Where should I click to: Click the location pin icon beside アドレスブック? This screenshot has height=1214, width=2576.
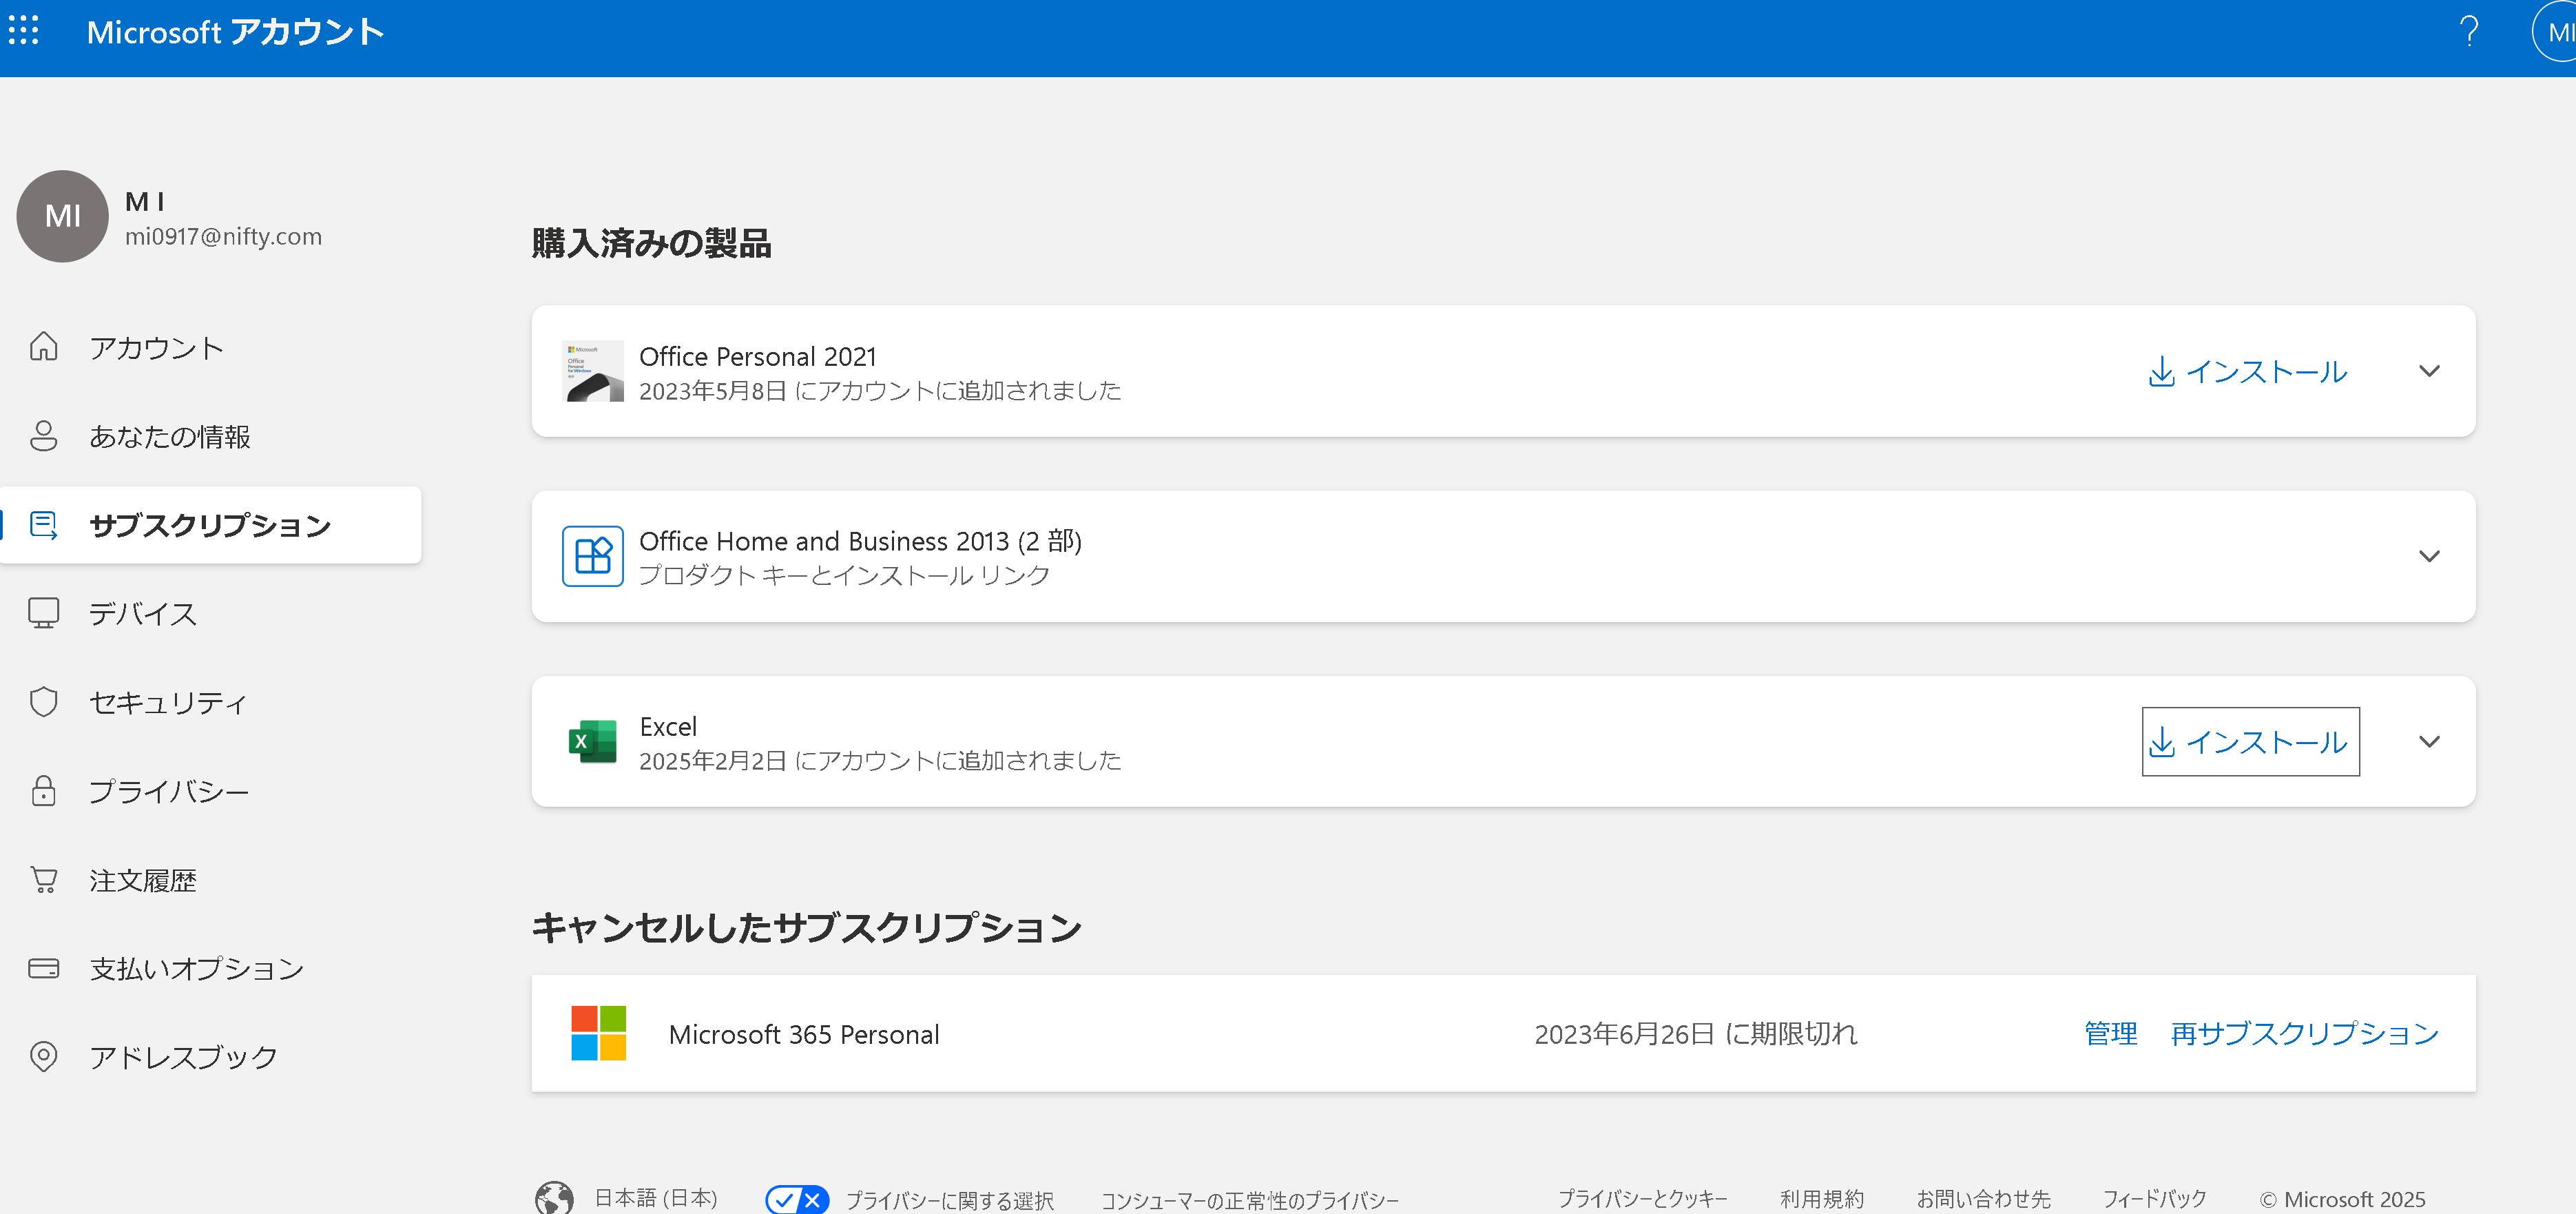(x=43, y=1056)
